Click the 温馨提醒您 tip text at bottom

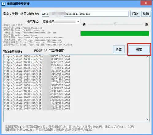[70, 128]
